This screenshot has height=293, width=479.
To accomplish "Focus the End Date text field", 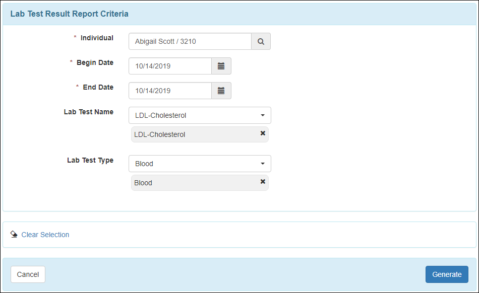I will 169,91.
